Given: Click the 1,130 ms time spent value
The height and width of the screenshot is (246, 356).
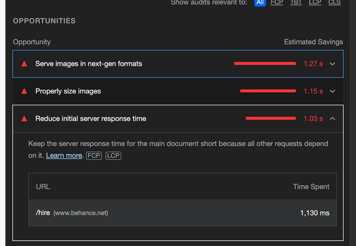Looking at the screenshot, I should point(314,213).
